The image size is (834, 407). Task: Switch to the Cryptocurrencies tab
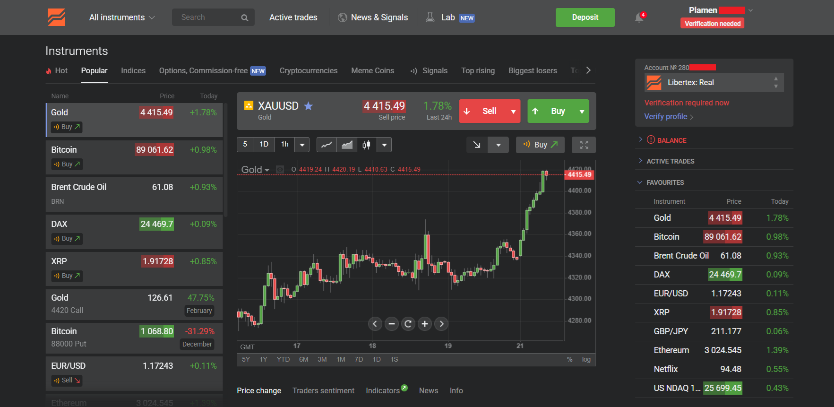309,71
